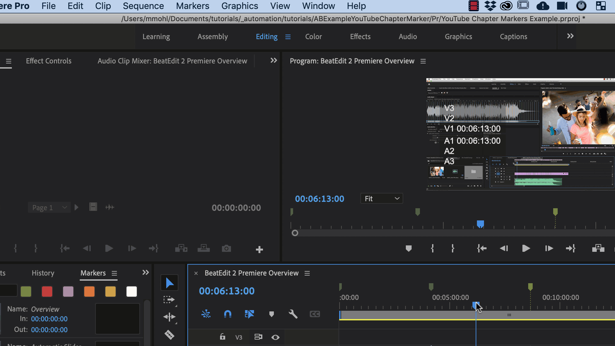Go to In point in Program monitor
615x346 pixels.
481,248
